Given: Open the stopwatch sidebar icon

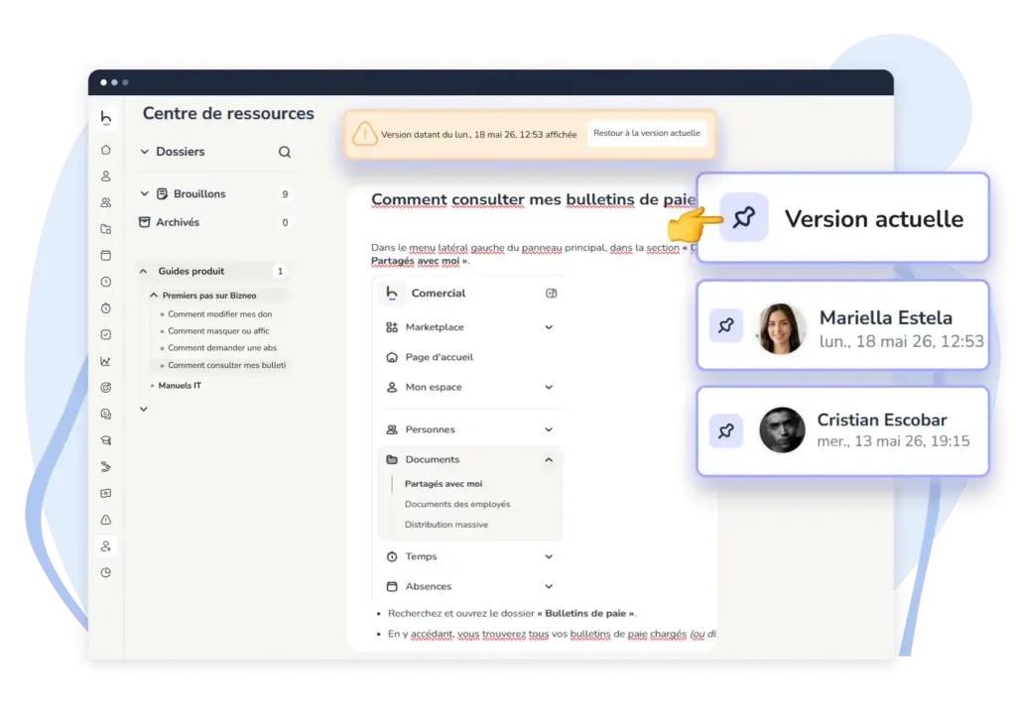Looking at the screenshot, I should pyautogui.click(x=105, y=308).
